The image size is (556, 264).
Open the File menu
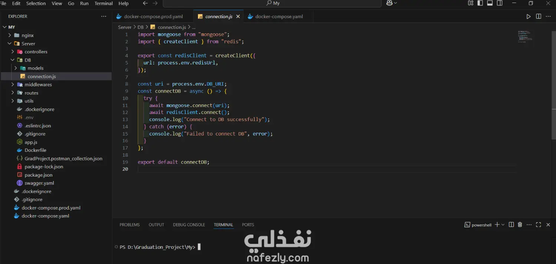3,3
